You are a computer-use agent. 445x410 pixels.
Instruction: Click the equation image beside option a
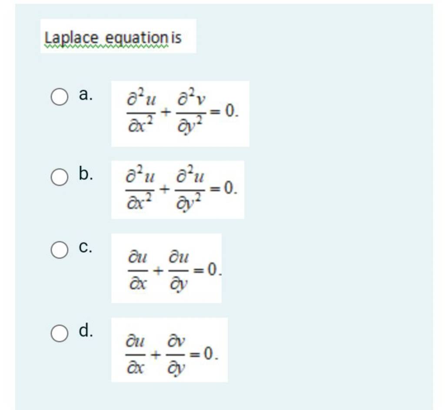(x=180, y=113)
